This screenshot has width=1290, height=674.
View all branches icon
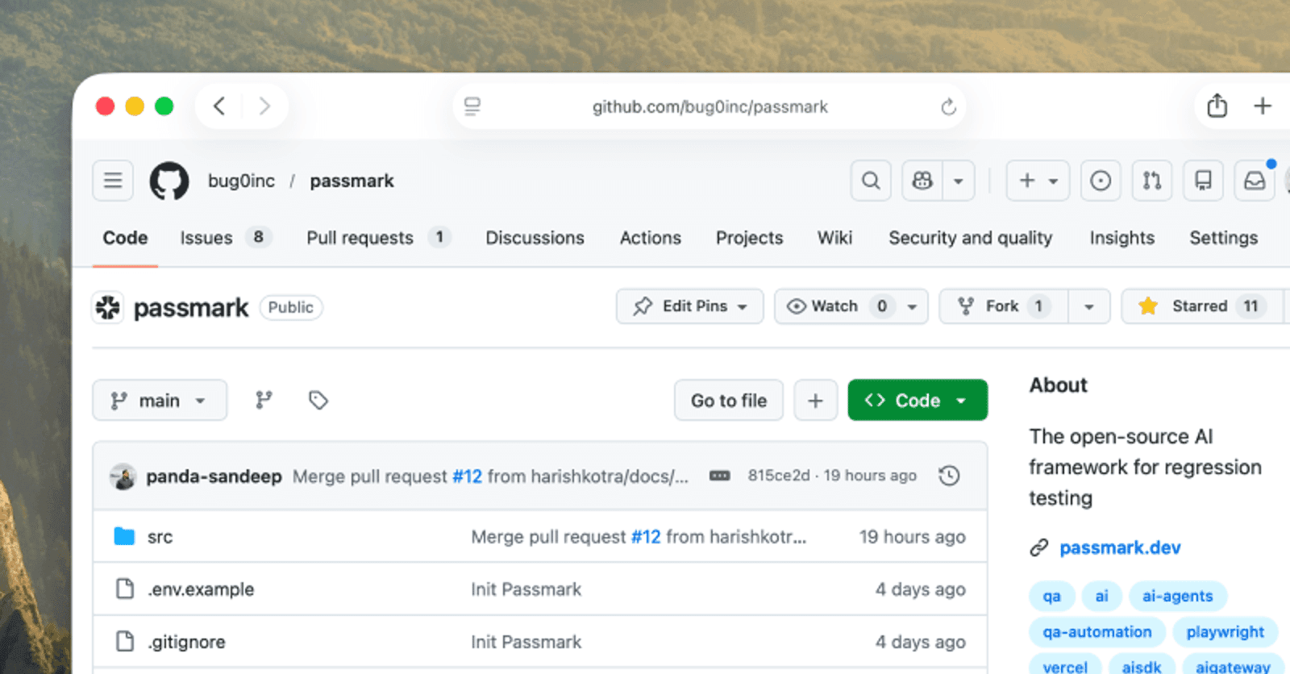click(264, 400)
